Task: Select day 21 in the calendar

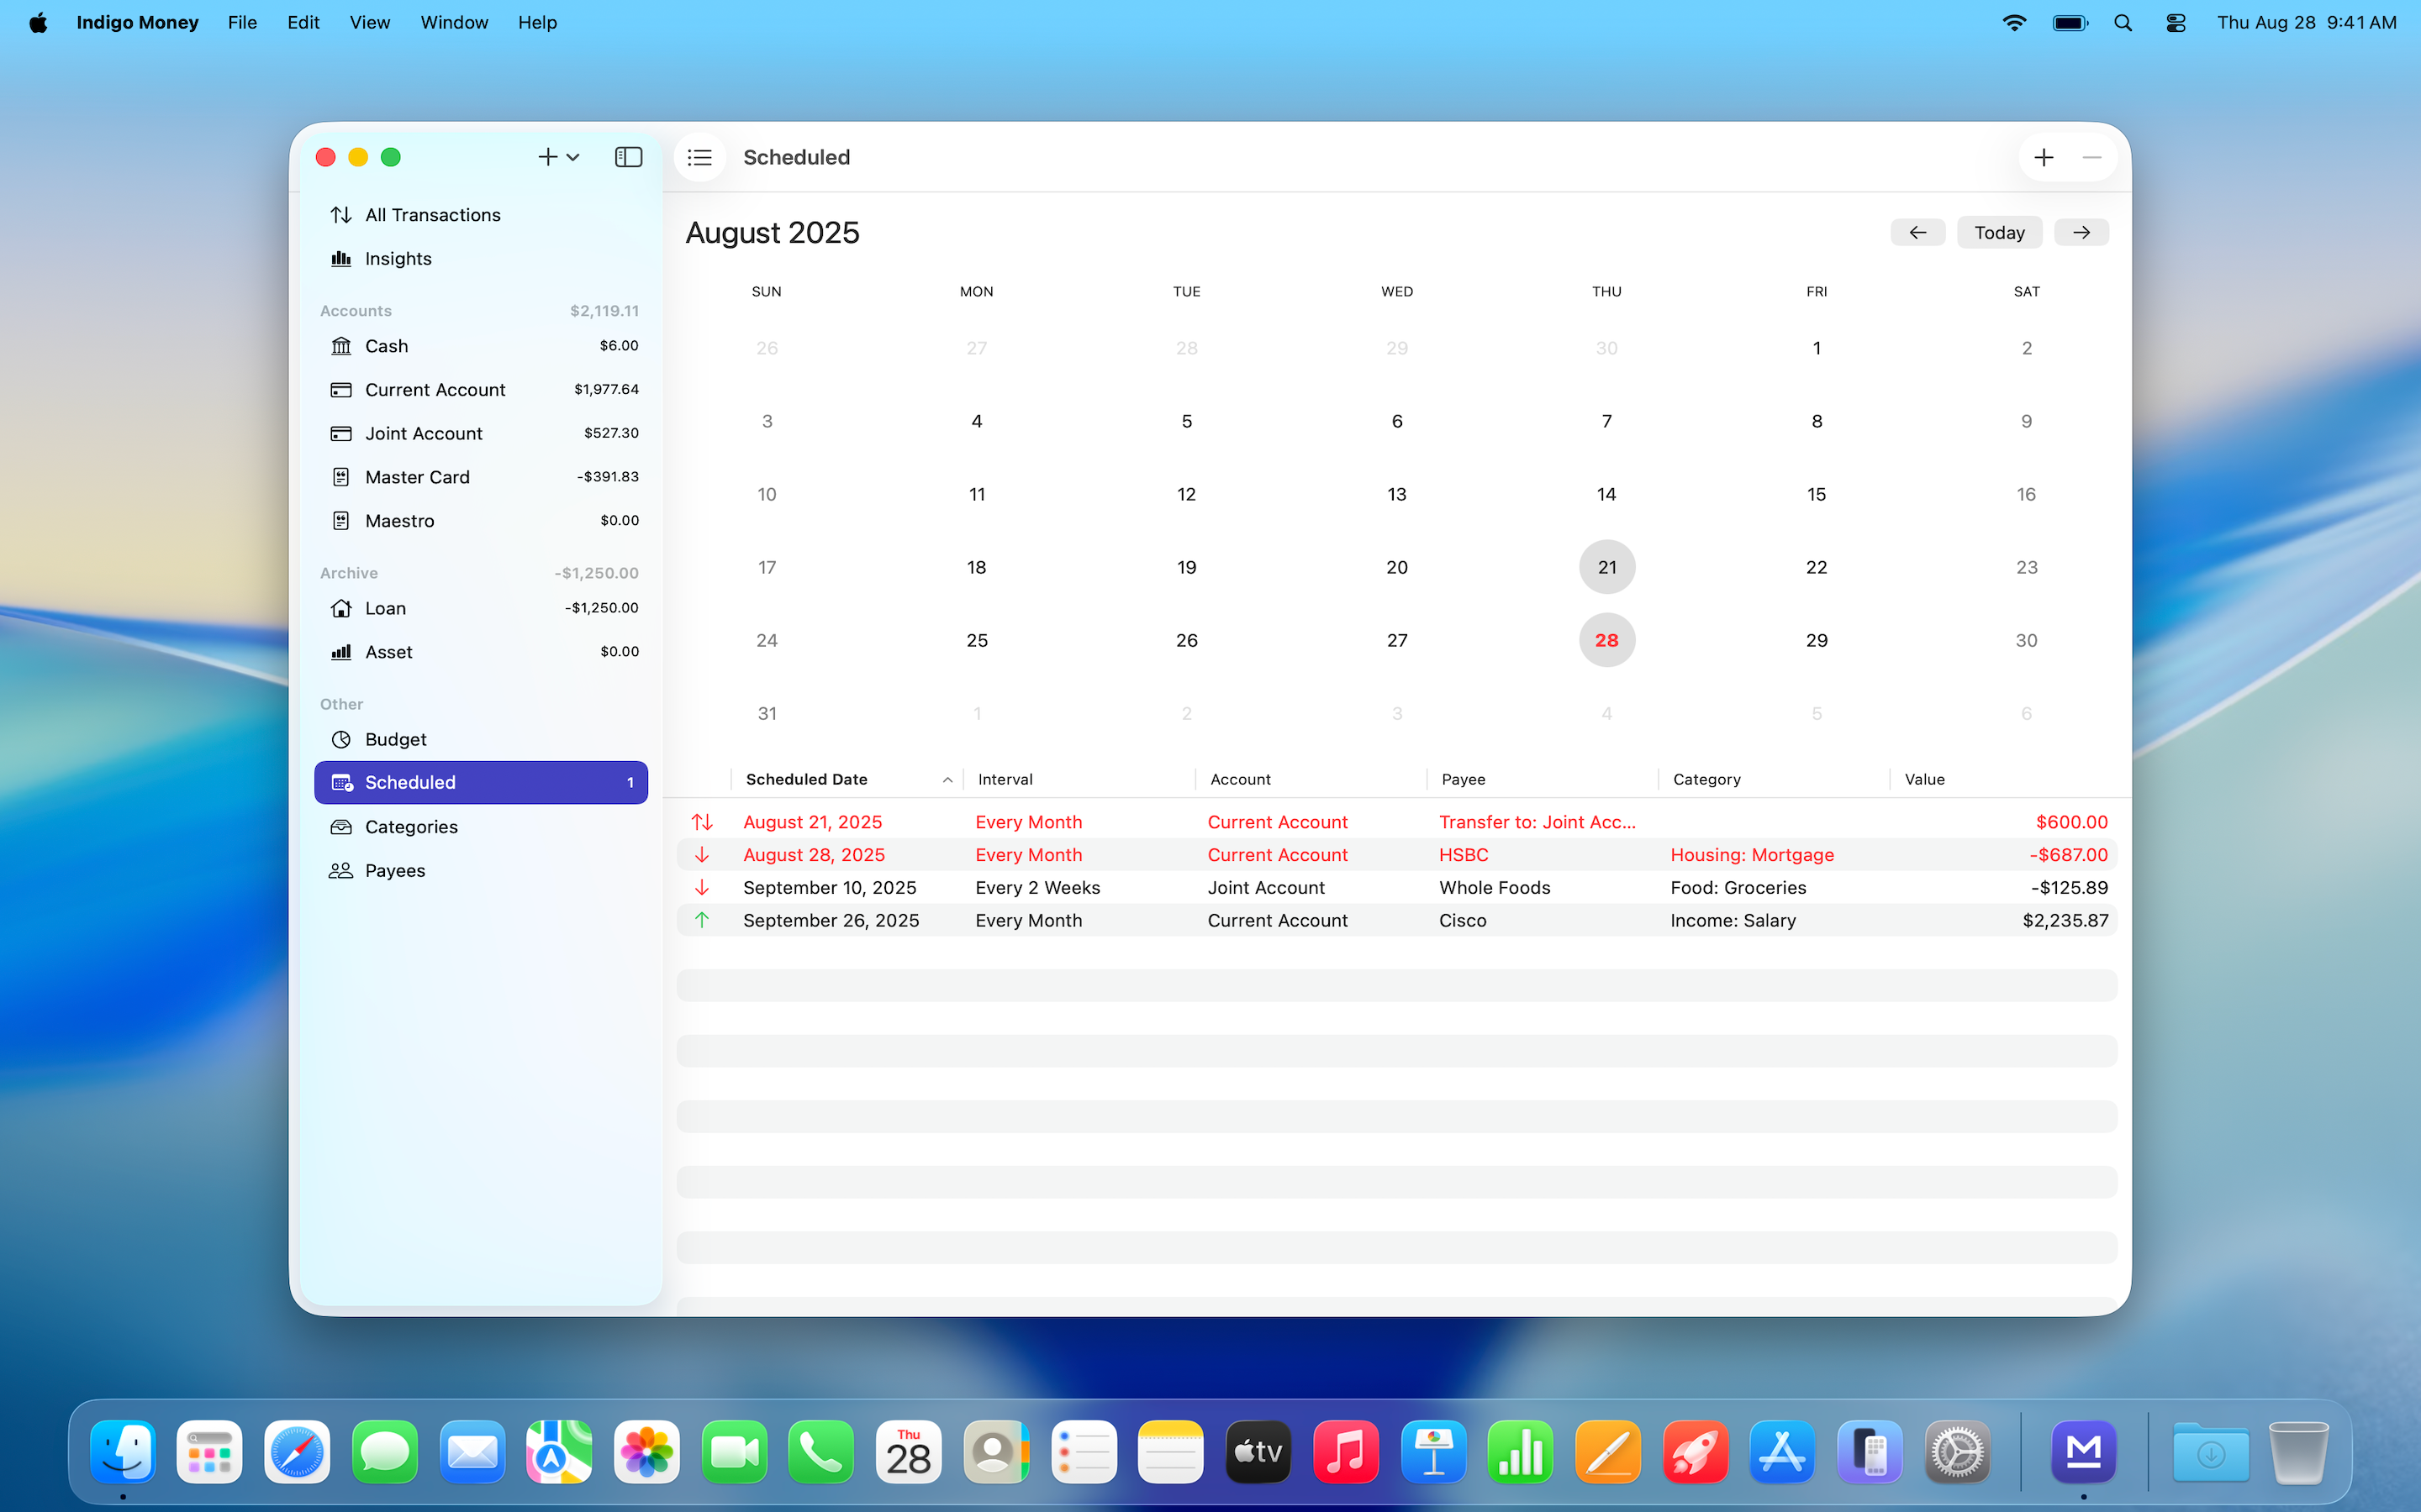Action: 1606,567
